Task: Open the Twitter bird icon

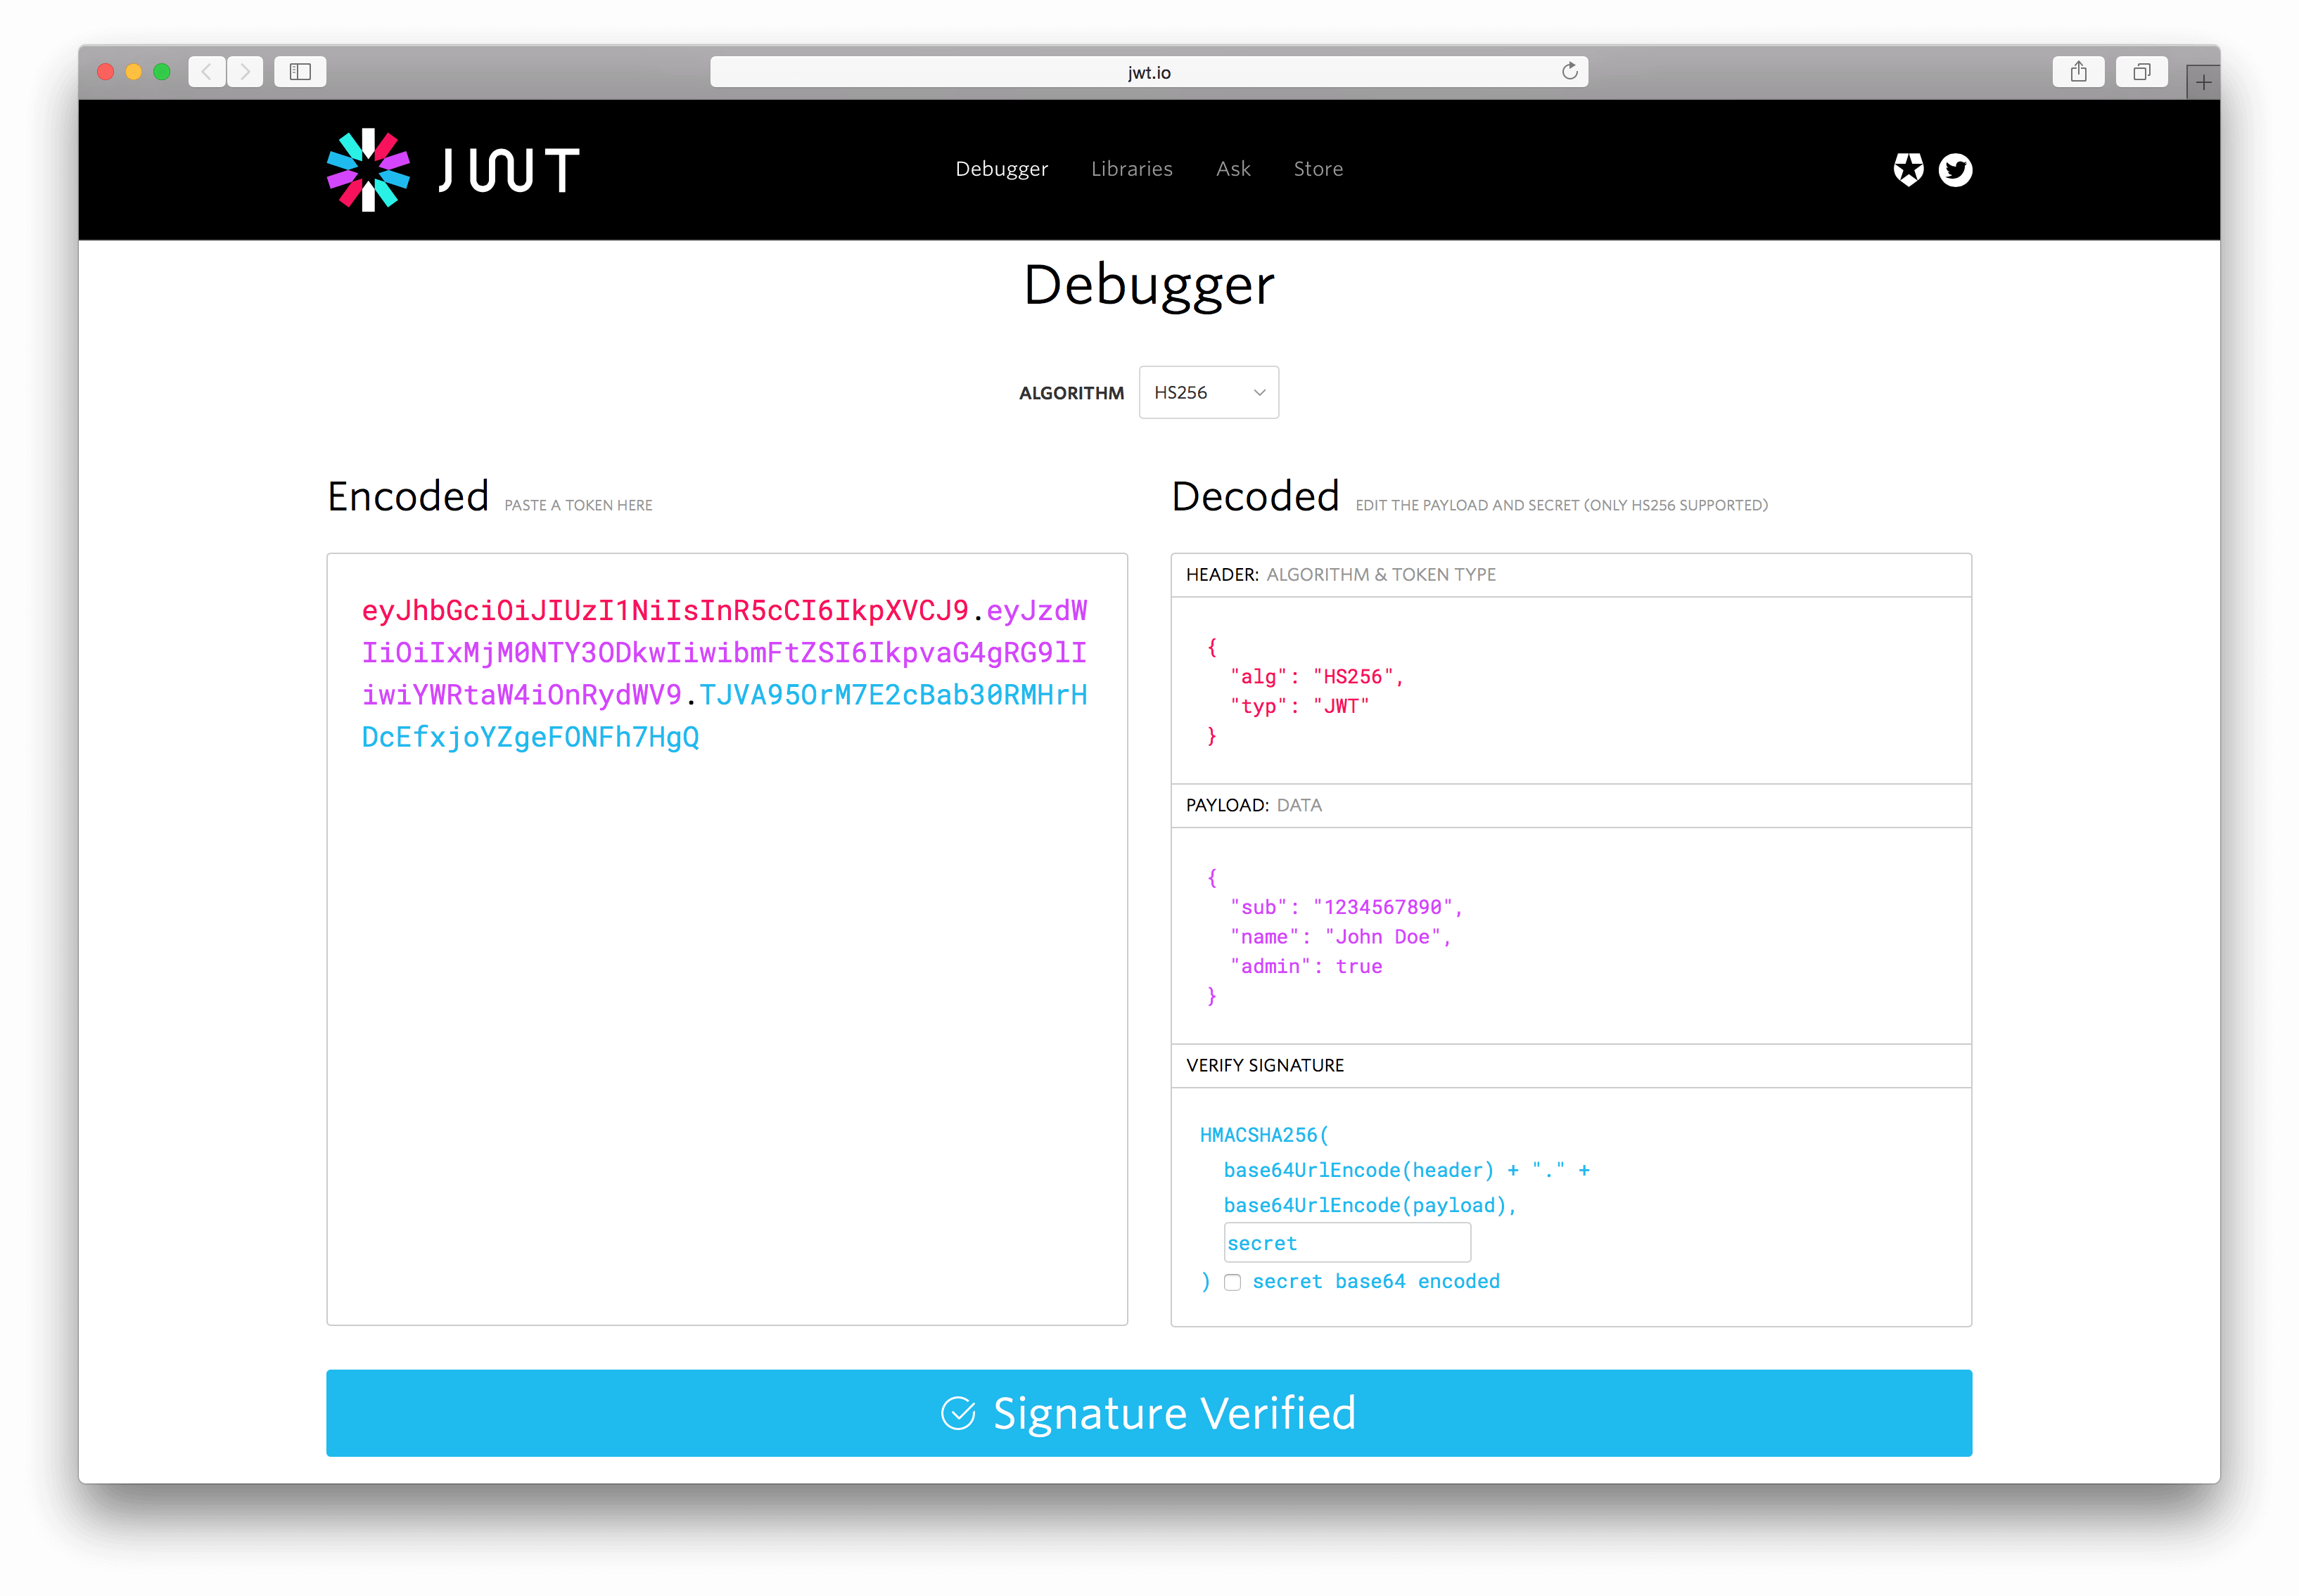Action: [1955, 170]
